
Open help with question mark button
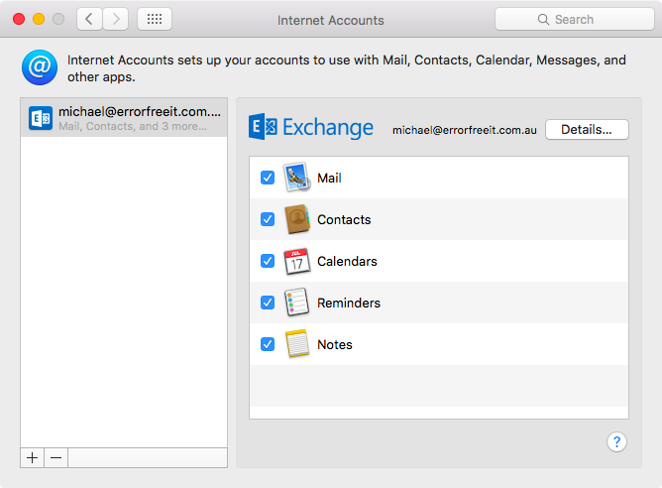coord(616,442)
